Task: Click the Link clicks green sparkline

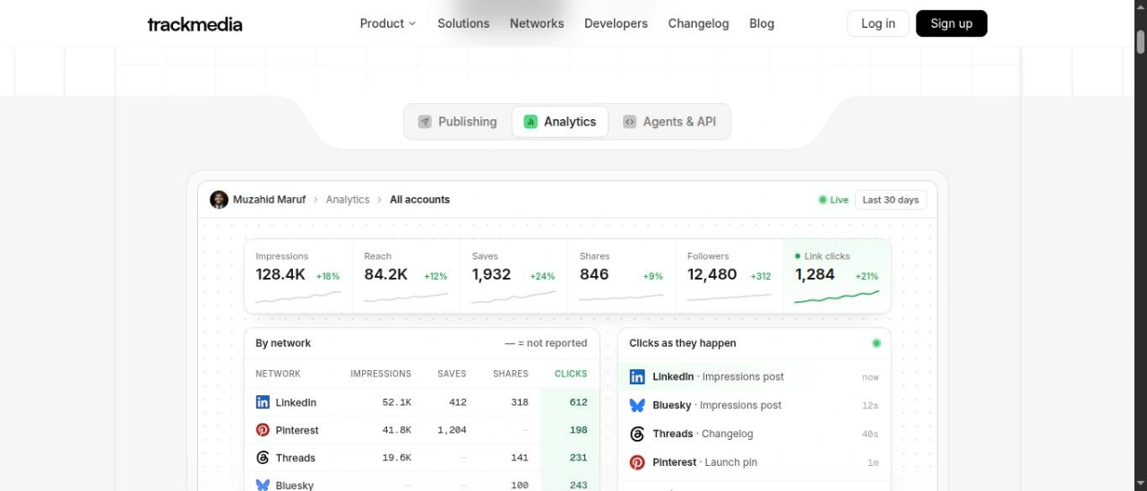Action: click(837, 297)
